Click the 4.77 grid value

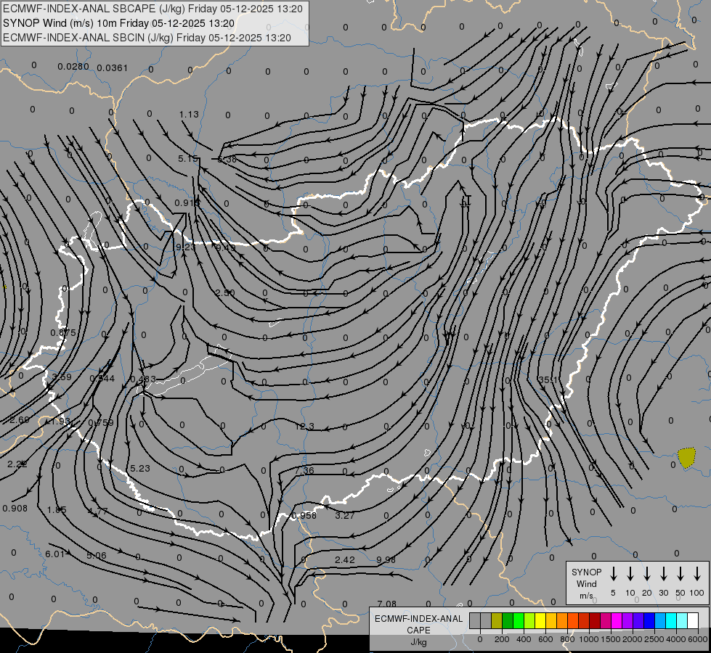[x=98, y=512]
